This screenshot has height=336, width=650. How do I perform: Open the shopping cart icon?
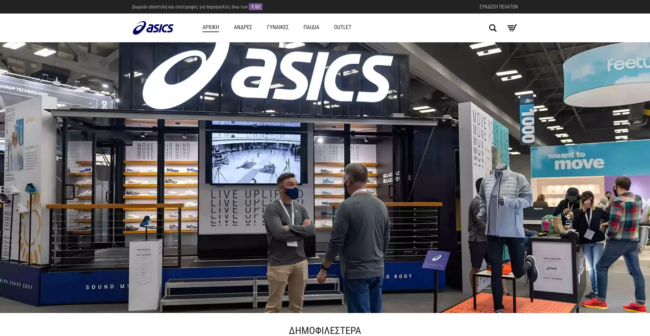pos(512,28)
